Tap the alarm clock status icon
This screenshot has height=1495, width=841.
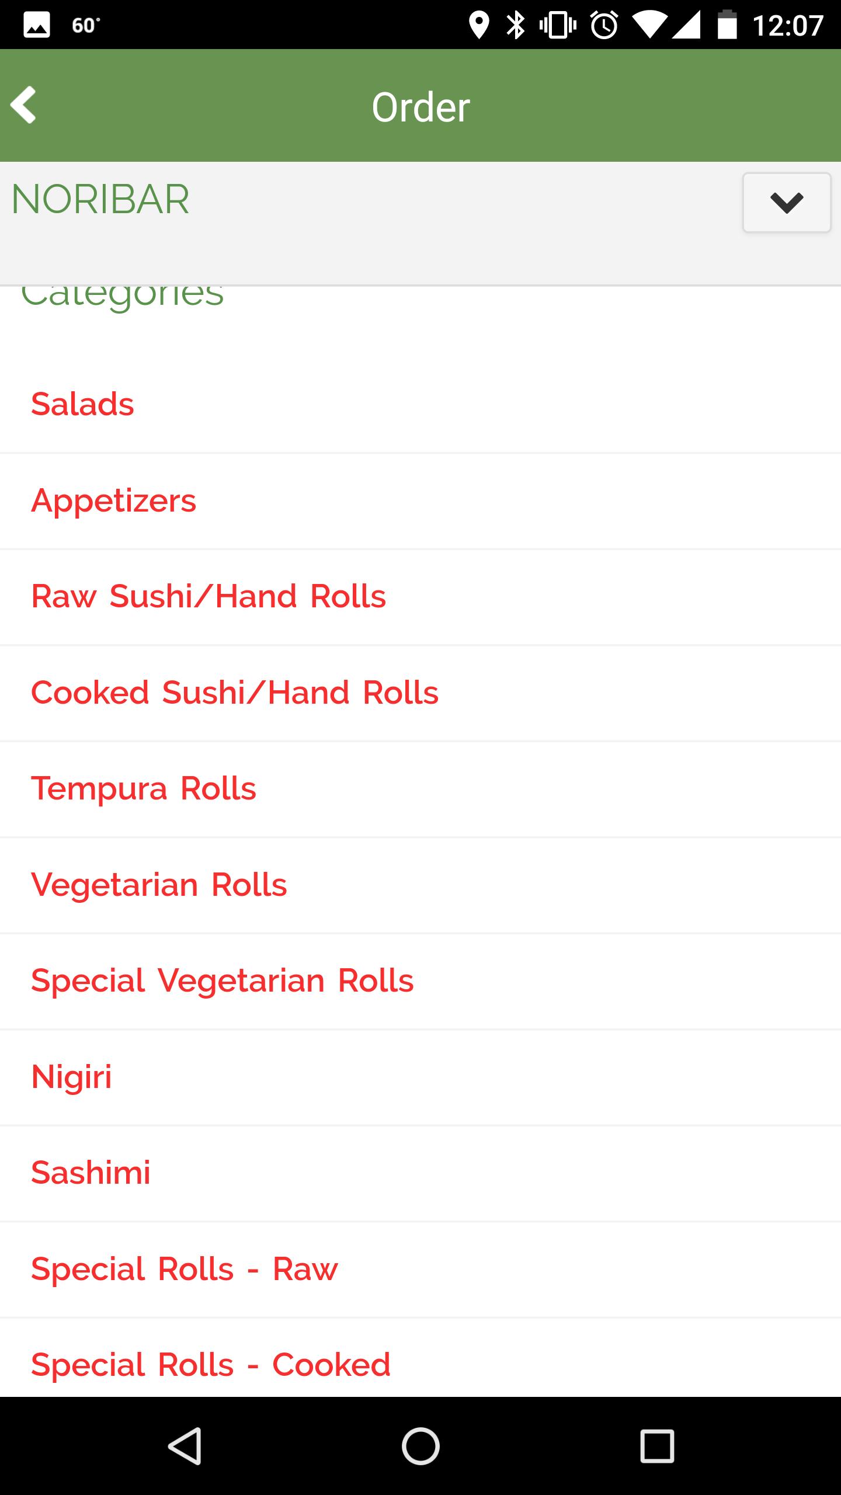(x=604, y=25)
